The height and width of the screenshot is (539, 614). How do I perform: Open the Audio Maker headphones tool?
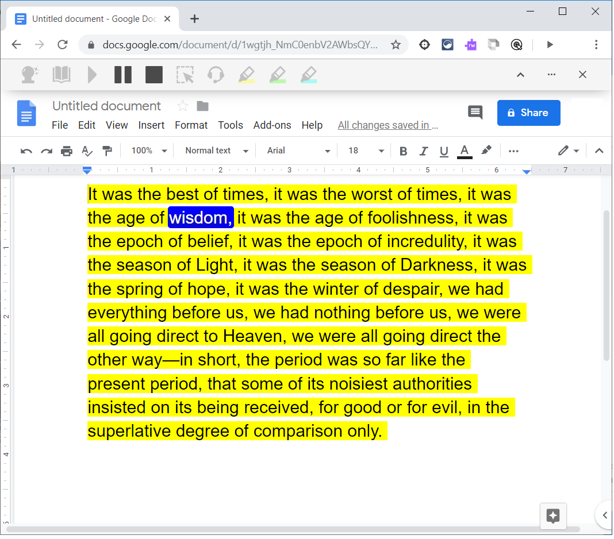[216, 75]
